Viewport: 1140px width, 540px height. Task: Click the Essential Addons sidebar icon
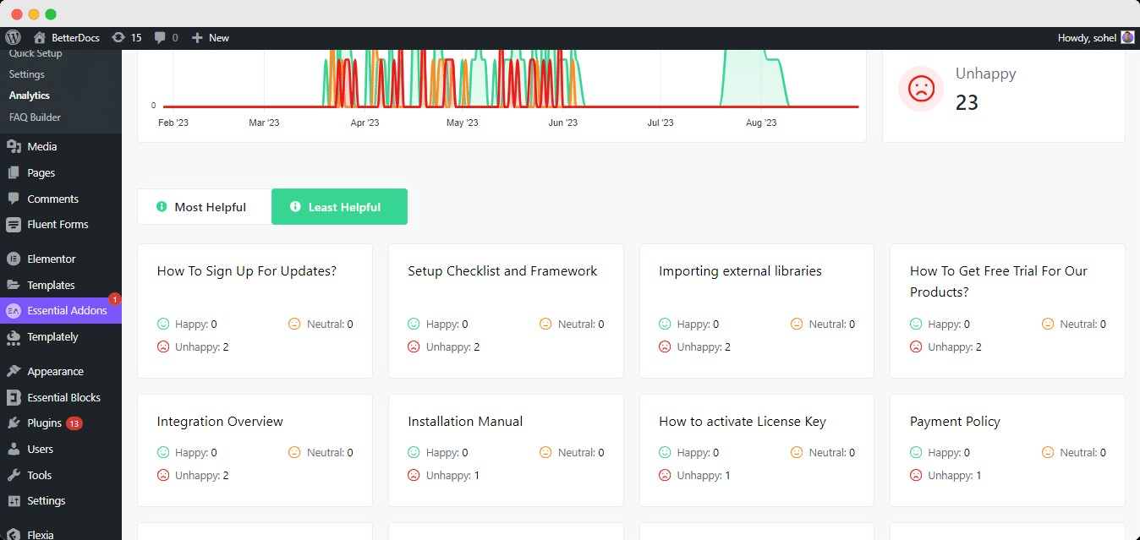pyautogui.click(x=14, y=310)
